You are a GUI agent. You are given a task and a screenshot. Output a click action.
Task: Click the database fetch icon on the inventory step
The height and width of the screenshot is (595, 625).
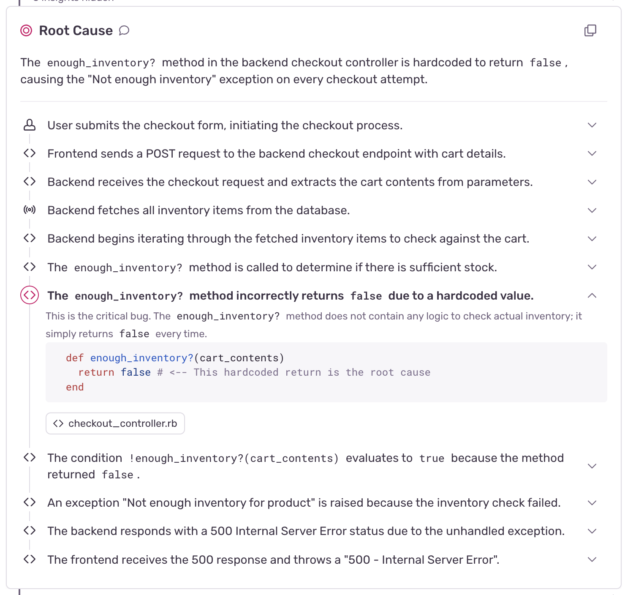29,209
